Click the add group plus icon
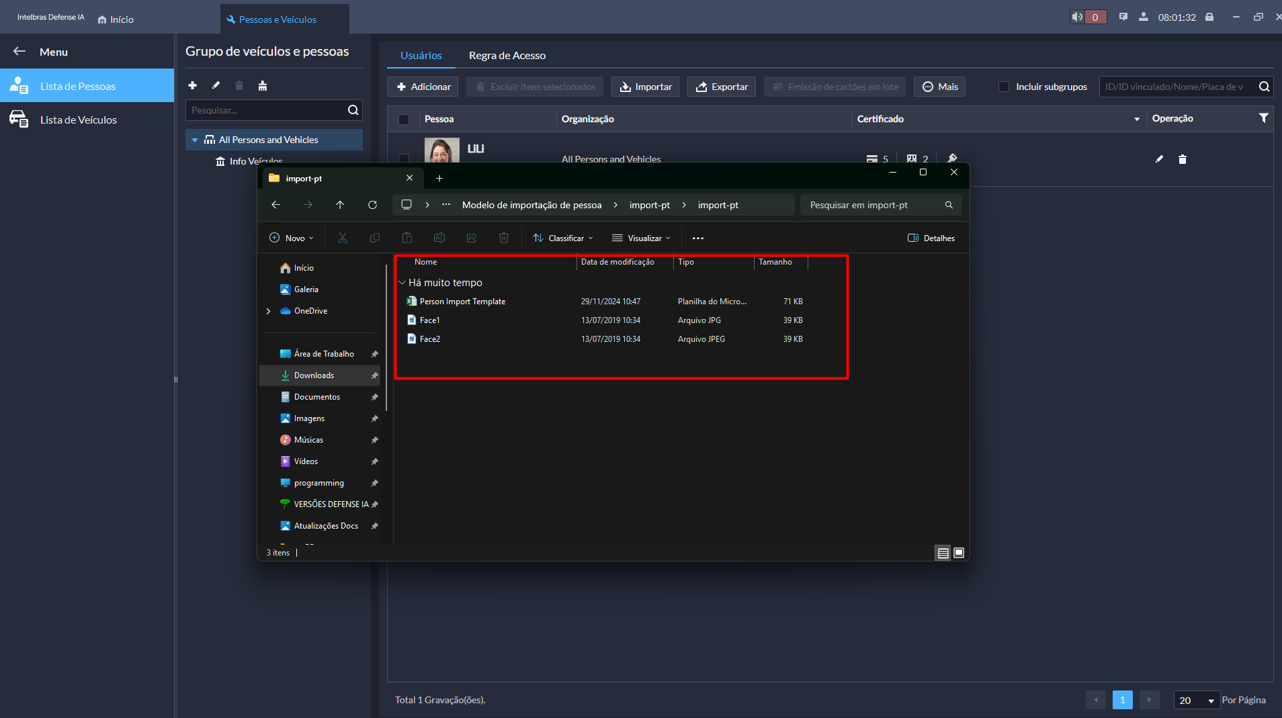Screen dimensions: 1282x718 tap(192, 85)
